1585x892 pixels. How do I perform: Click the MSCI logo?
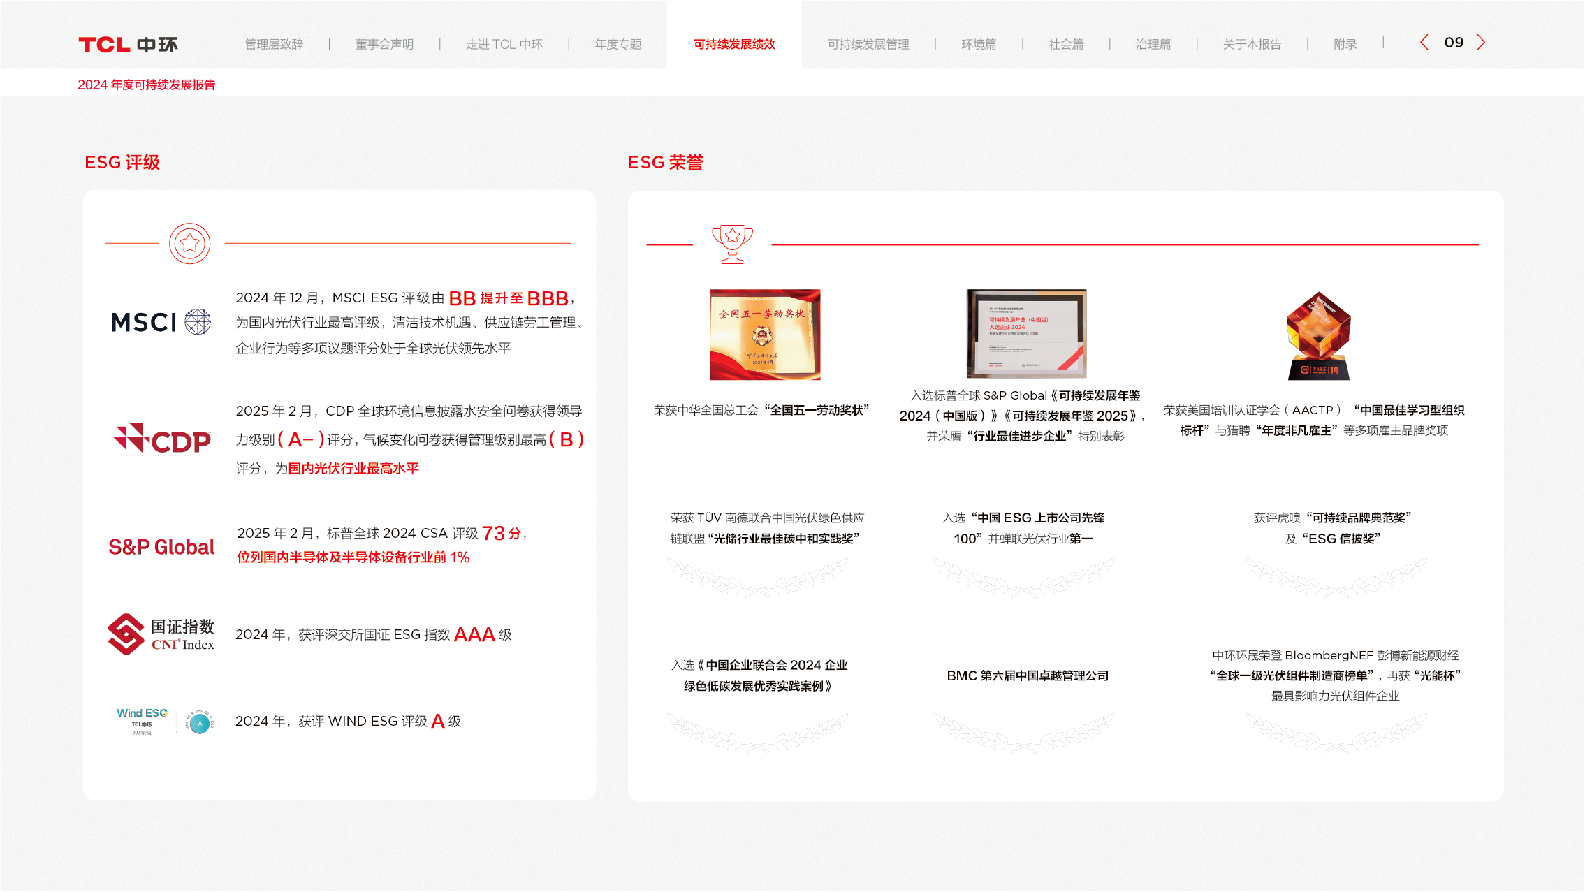tap(161, 322)
